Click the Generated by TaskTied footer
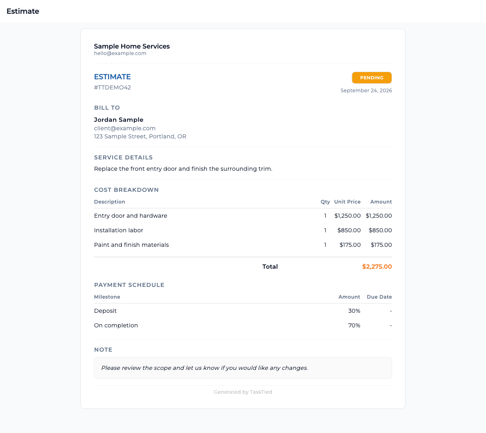The width and height of the screenshot is (486, 433). (x=243, y=392)
